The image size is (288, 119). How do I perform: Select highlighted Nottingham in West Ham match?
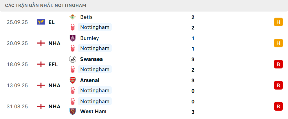pyautogui.click(x=95, y=101)
